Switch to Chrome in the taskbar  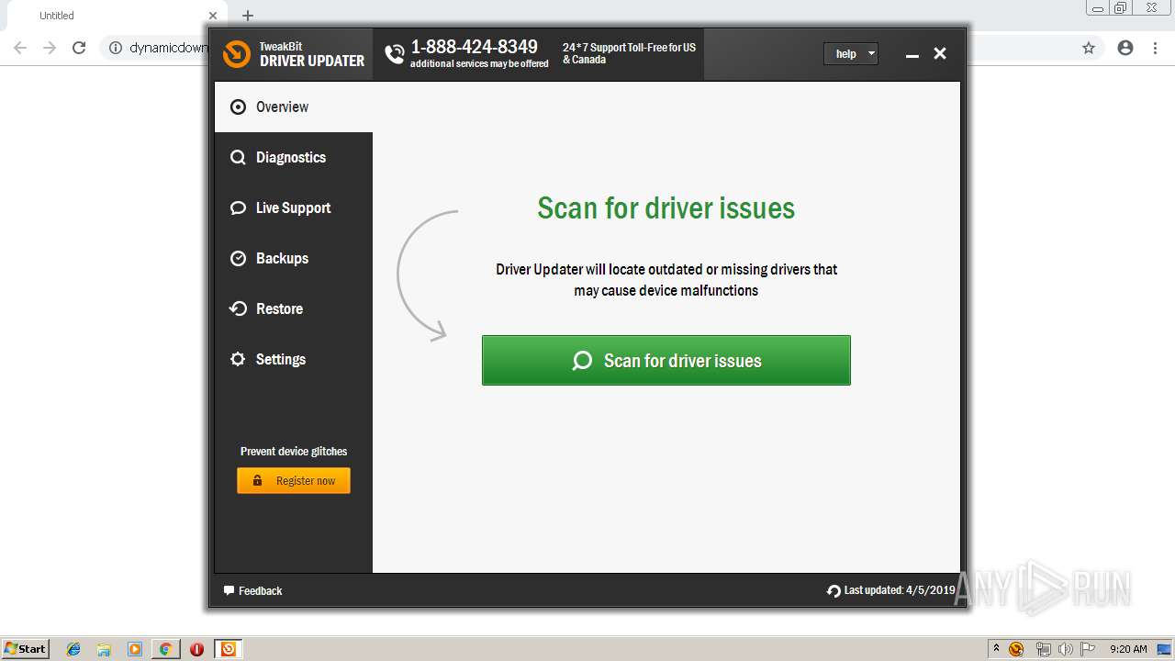[165, 649]
